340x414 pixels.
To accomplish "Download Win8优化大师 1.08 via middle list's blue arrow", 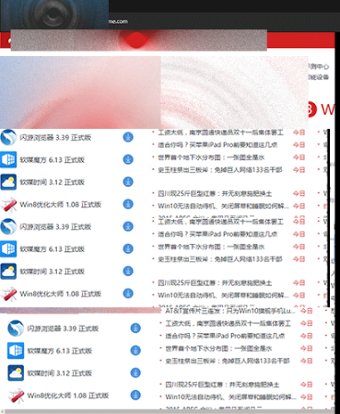I will click(x=128, y=293).
